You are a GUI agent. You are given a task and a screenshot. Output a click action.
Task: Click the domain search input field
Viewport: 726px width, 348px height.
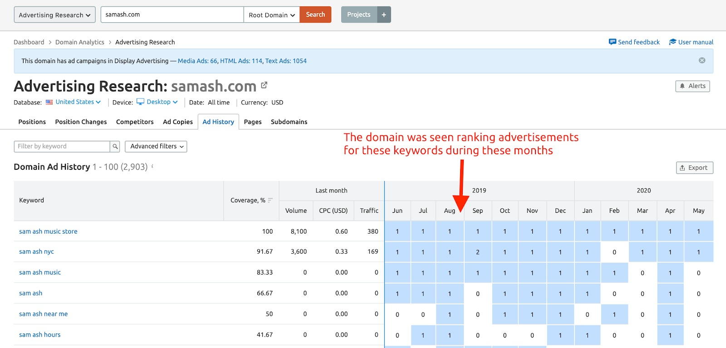click(x=172, y=15)
